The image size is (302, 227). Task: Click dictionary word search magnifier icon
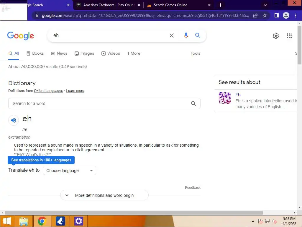click(x=193, y=104)
